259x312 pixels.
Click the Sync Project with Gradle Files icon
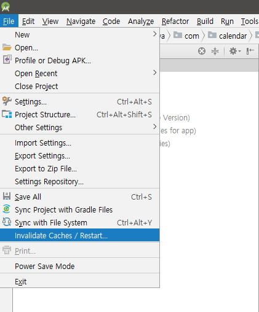(x=7, y=209)
